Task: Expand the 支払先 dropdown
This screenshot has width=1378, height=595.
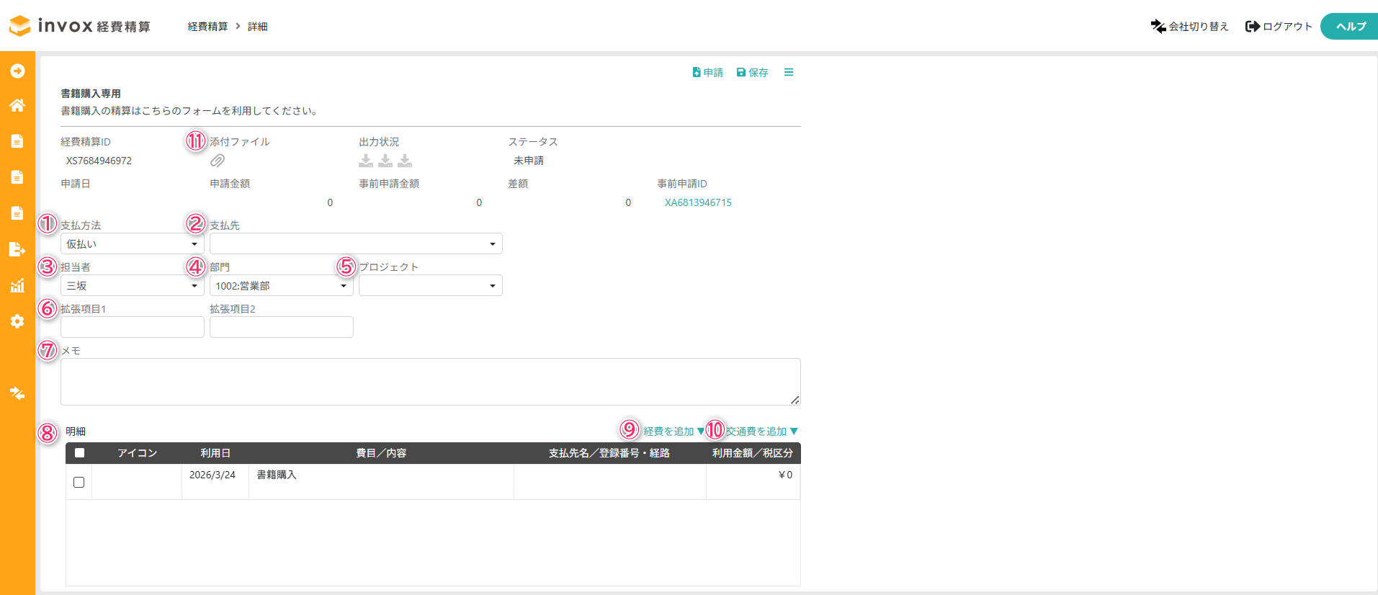Action: (356, 244)
